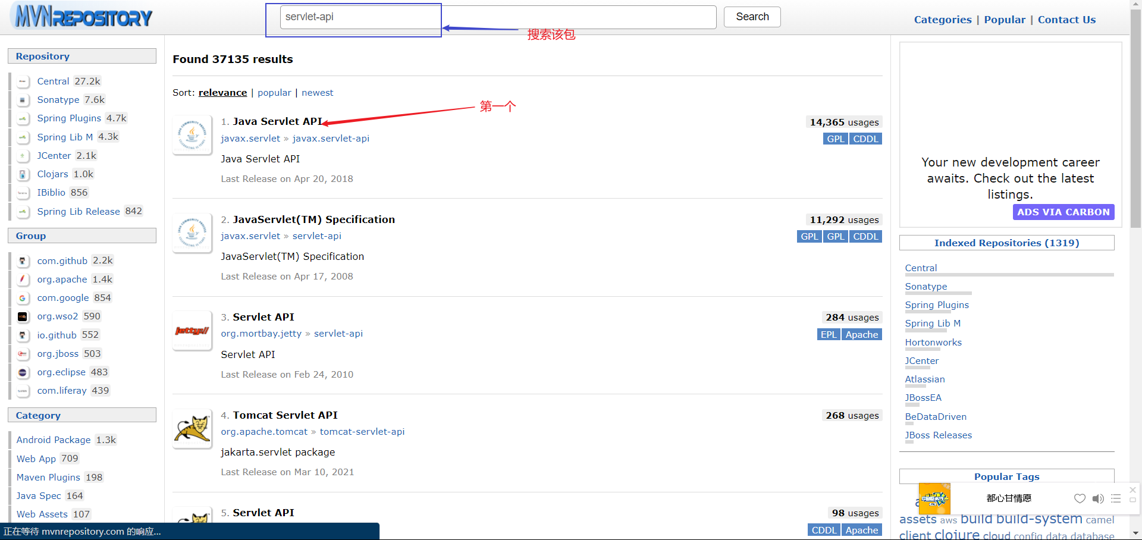The image size is (1142, 540).
Task: Open the Java Servlet API result title
Action: pyautogui.click(x=277, y=121)
